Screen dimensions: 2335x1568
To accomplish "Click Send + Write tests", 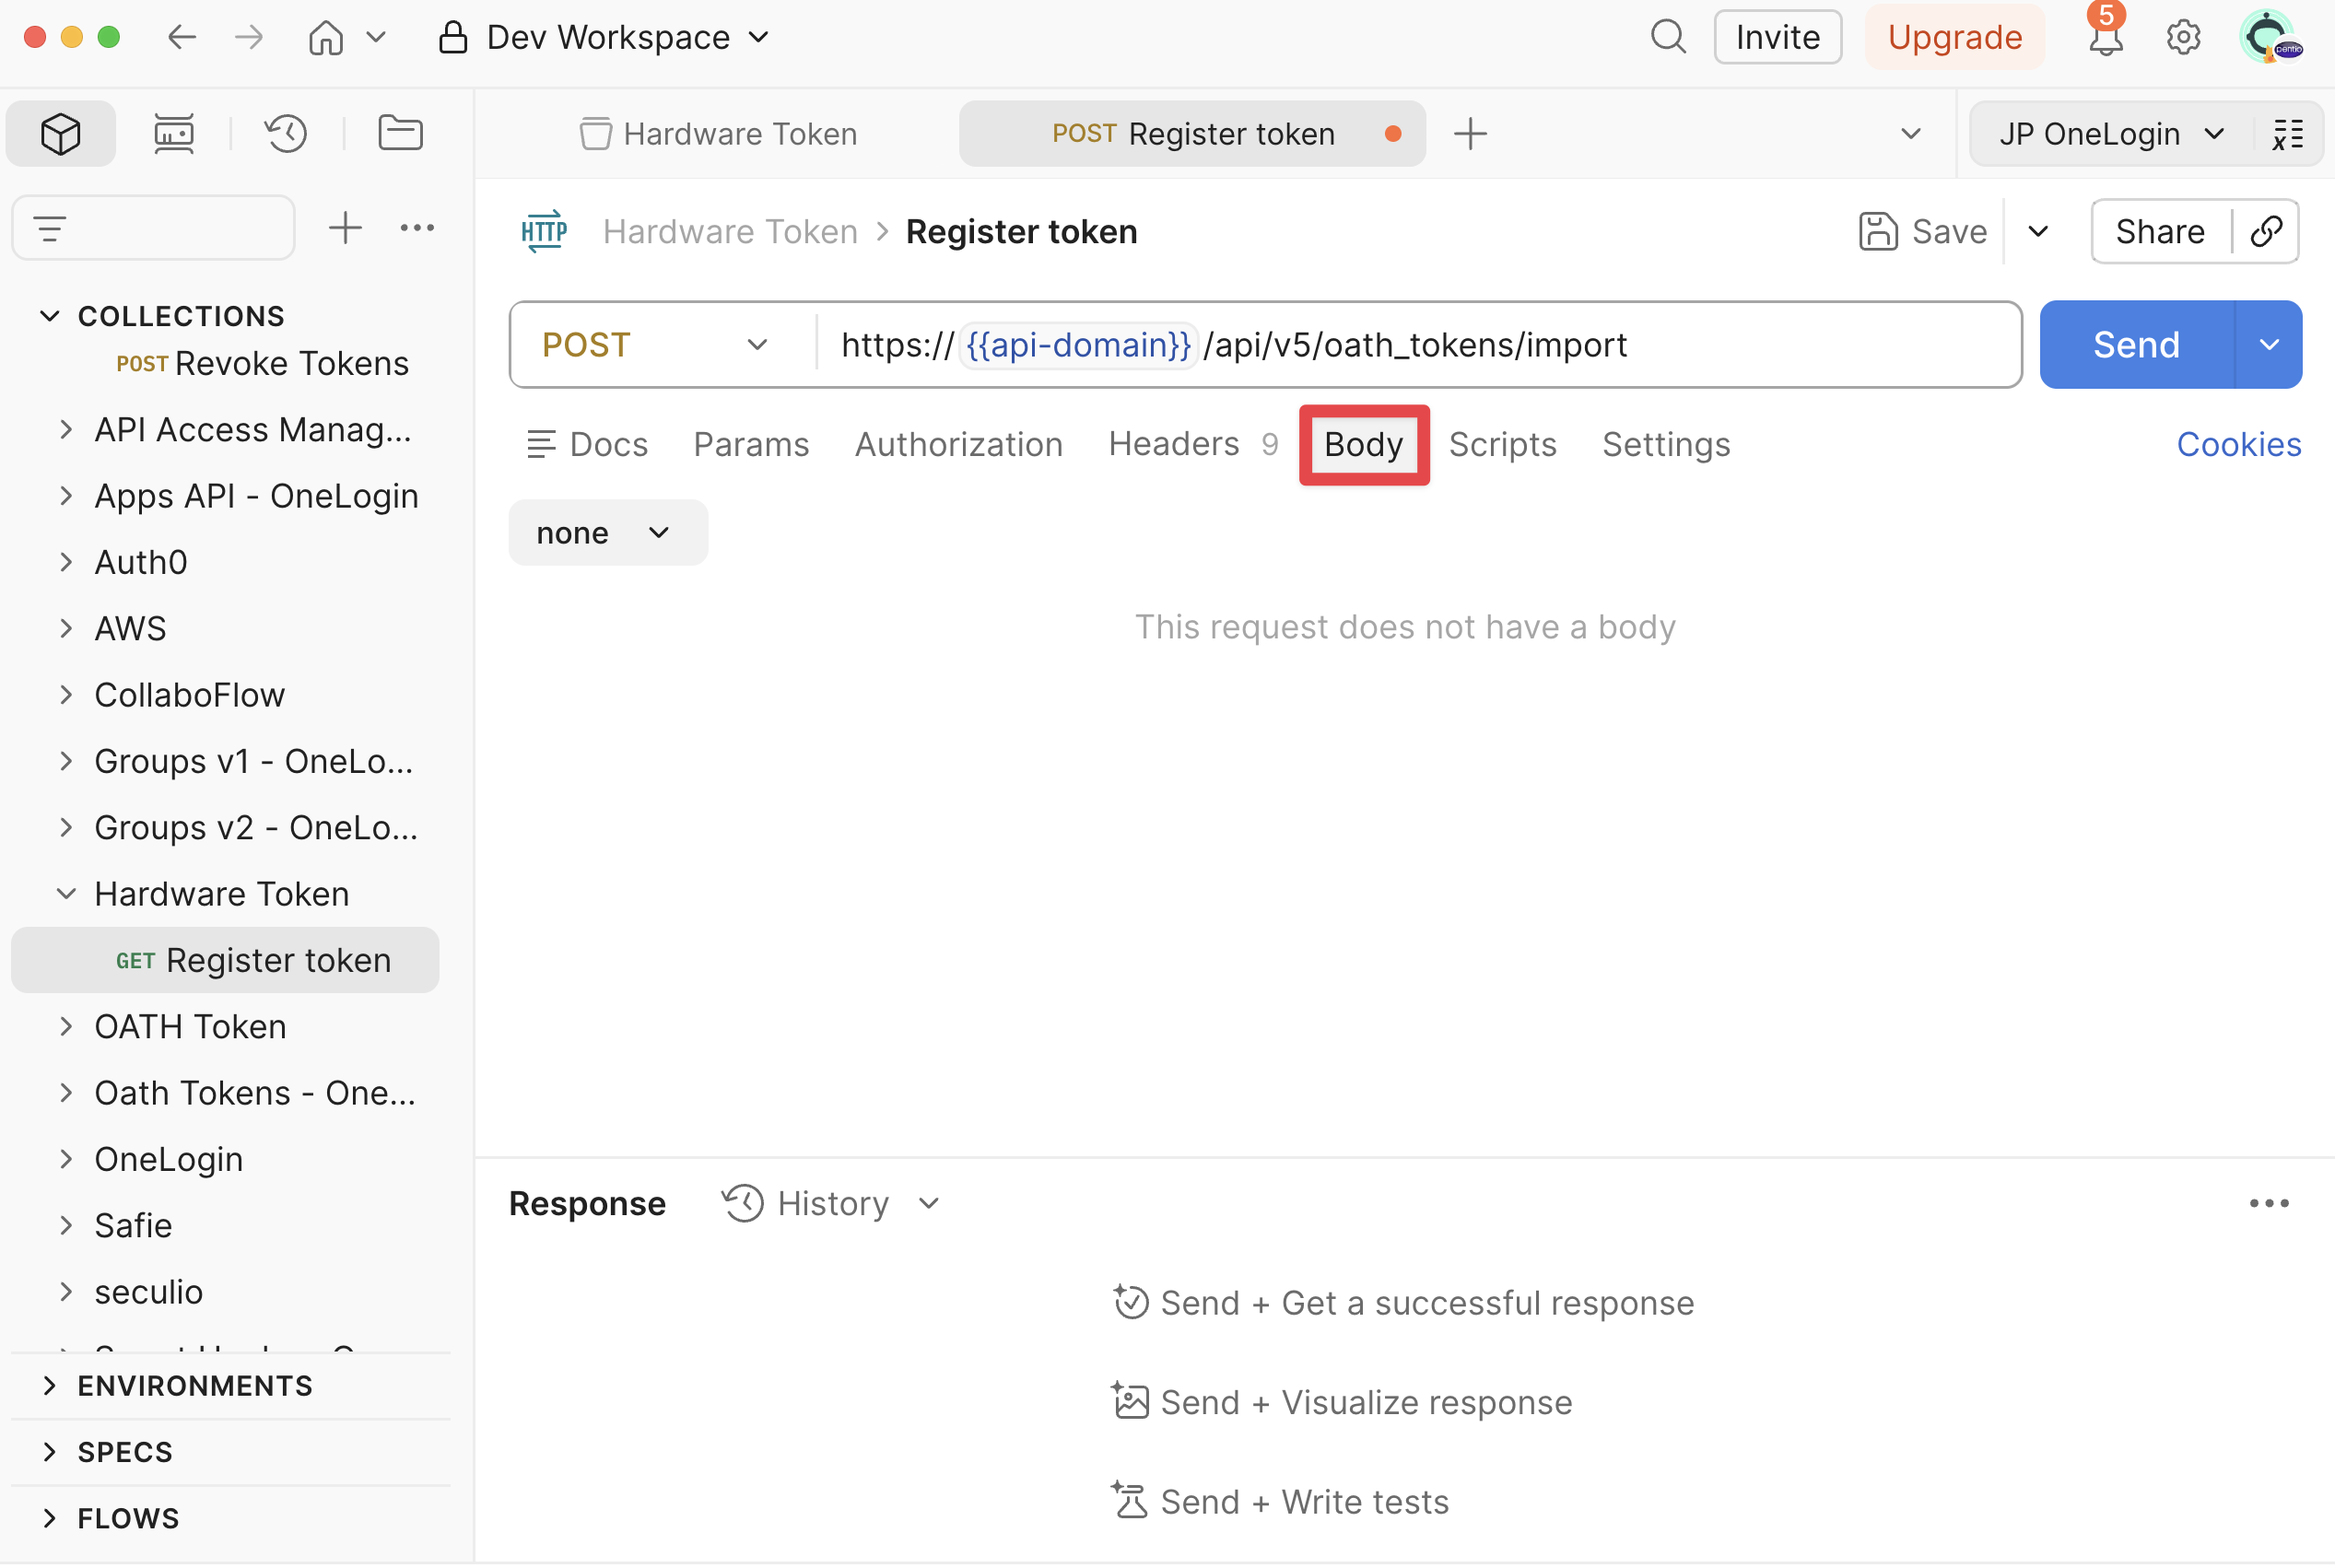I will tap(1280, 1501).
